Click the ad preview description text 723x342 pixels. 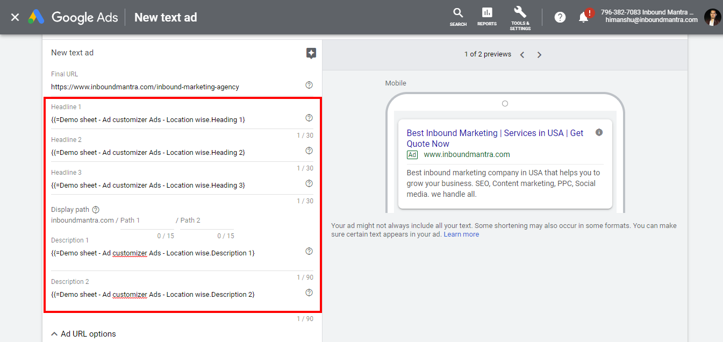504,183
